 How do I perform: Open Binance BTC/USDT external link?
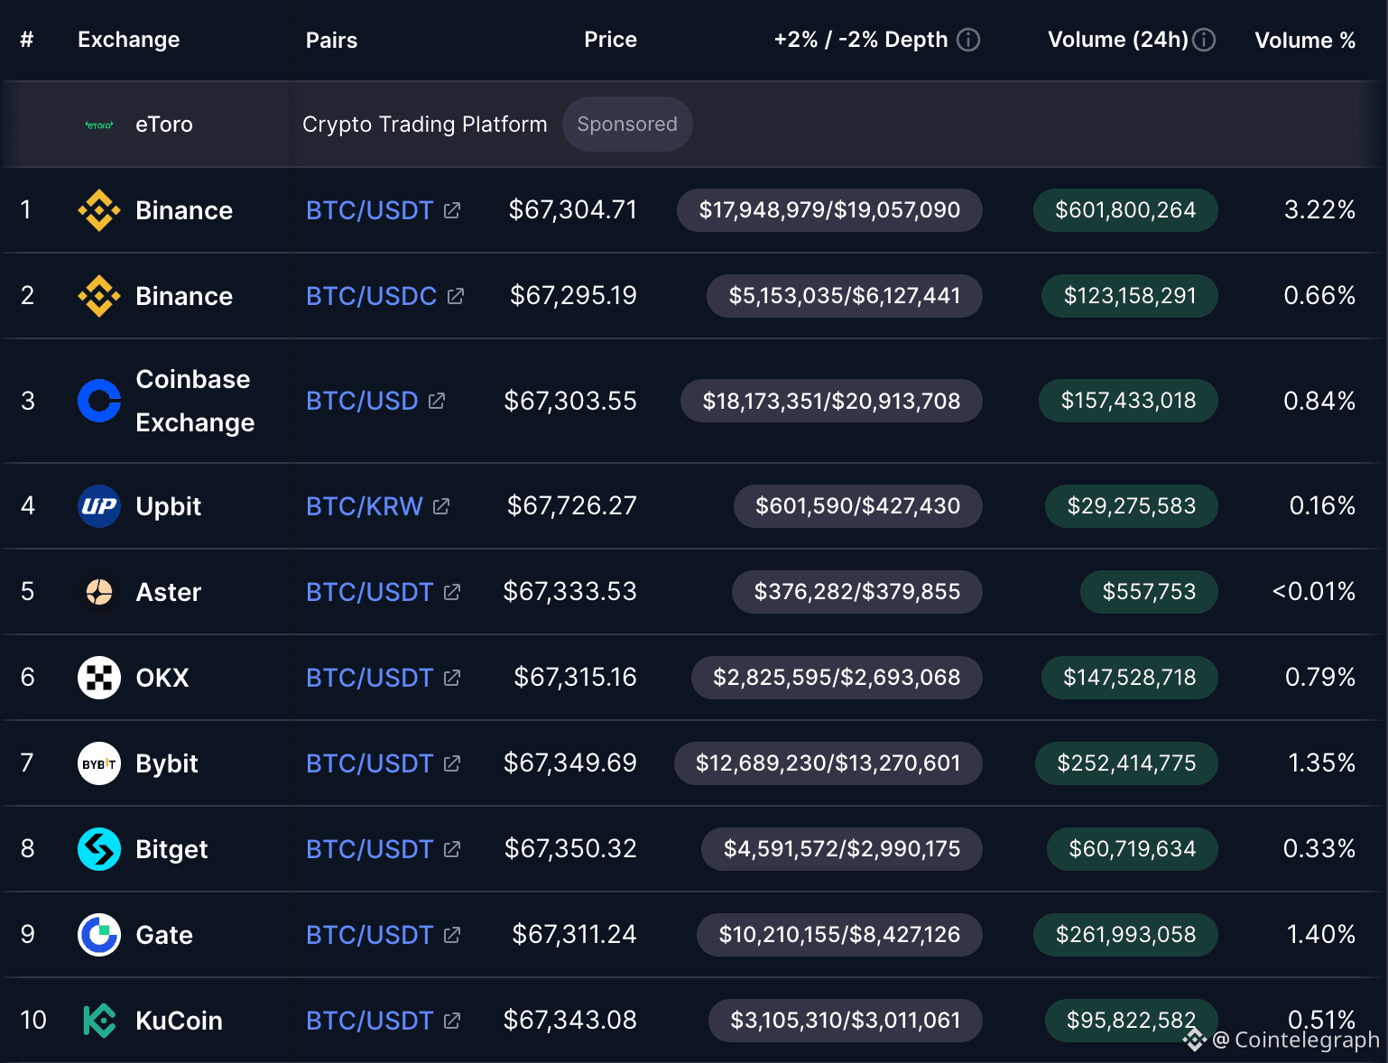tap(452, 209)
